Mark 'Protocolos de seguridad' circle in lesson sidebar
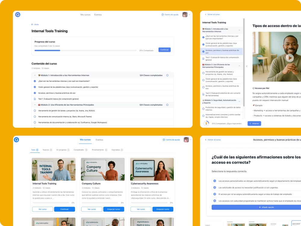 203,109
